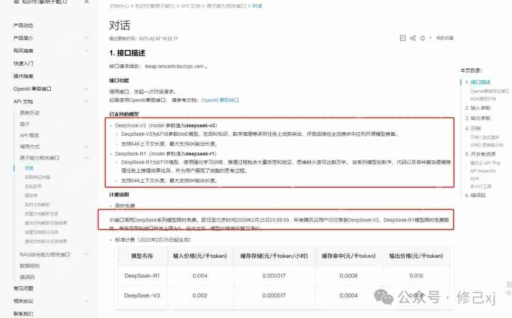Image resolution: width=512 pixels, height=318 pixels.
Task: Open 数据结构 in sidebar
Action: (x=30, y=266)
